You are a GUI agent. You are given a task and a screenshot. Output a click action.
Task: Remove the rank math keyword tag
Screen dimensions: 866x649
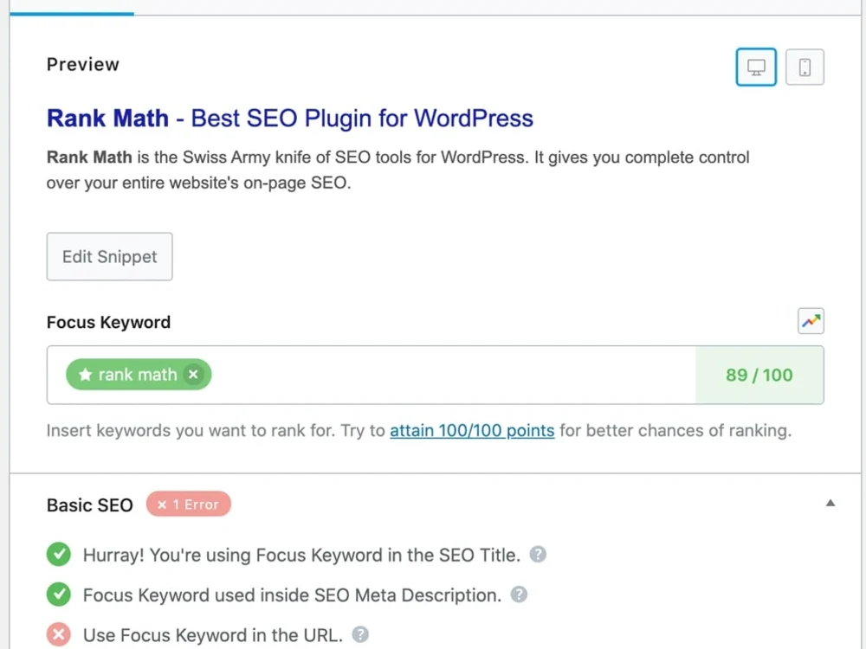[193, 375]
